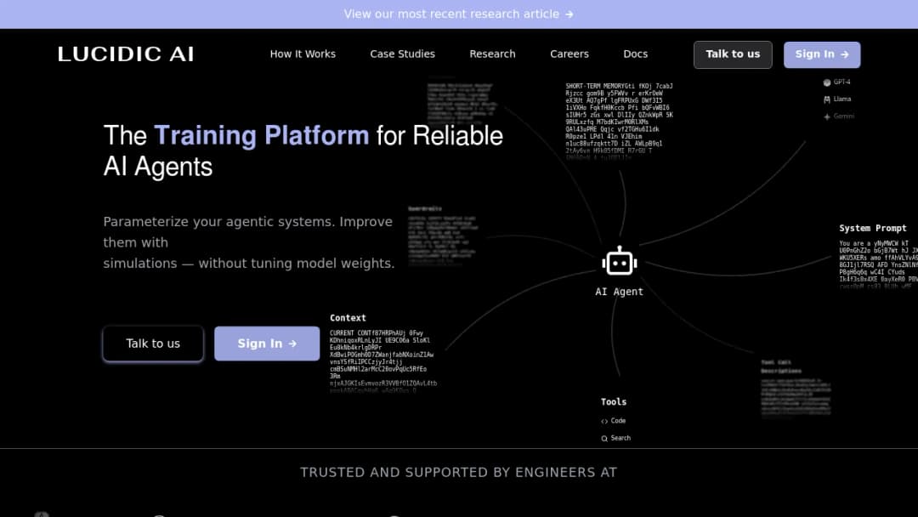Click the arrow in the research banner
Viewport: 918px width, 517px height.
point(569,14)
